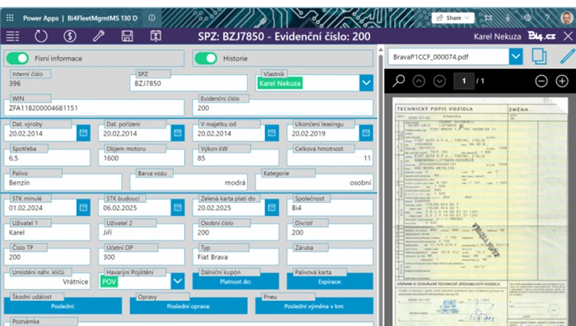This screenshot has width=576, height=326.
Task: Open the dollar costs icon
Action: (70, 37)
